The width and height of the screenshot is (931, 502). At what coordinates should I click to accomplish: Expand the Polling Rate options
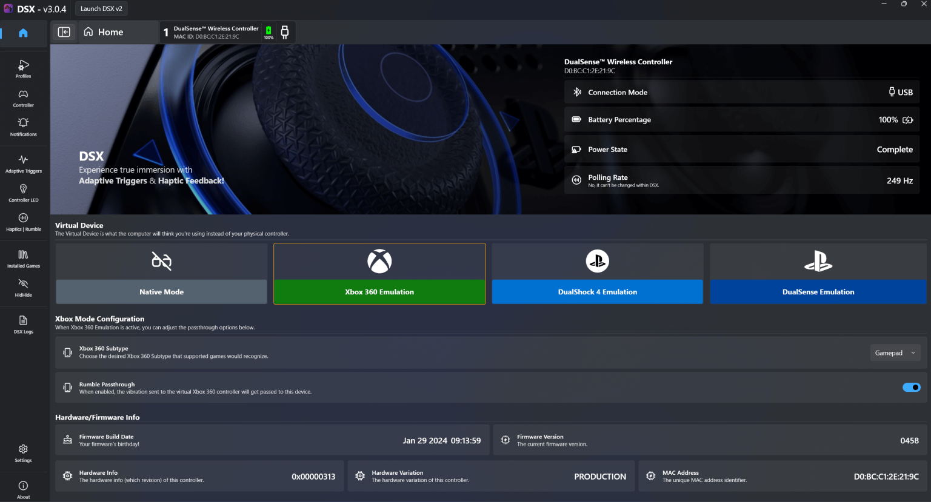coord(741,179)
